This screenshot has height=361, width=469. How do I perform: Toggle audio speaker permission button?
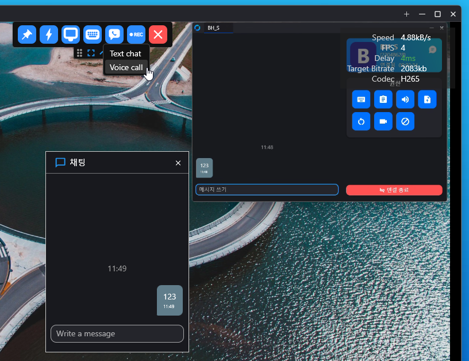pyautogui.click(x=405, y=99)
